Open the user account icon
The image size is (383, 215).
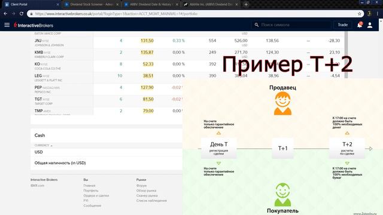370,25
